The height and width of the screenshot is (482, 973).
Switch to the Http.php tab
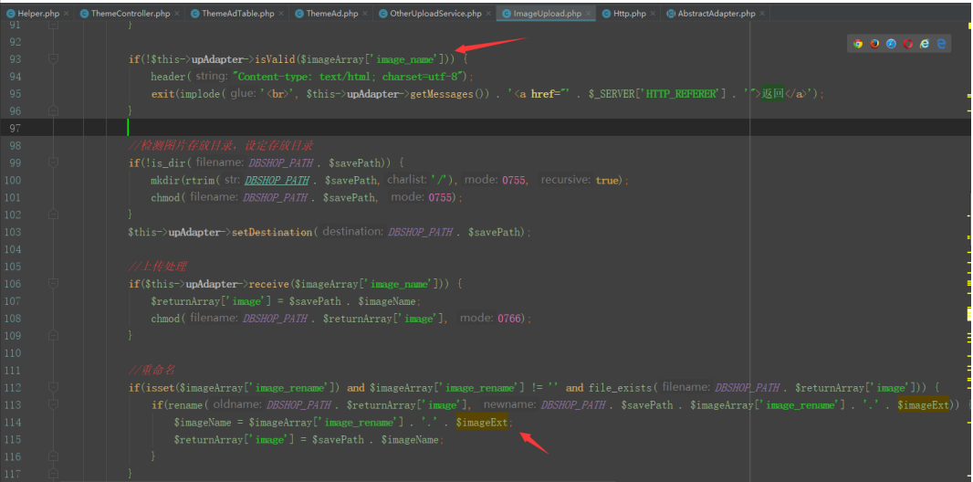click(629, 13)
